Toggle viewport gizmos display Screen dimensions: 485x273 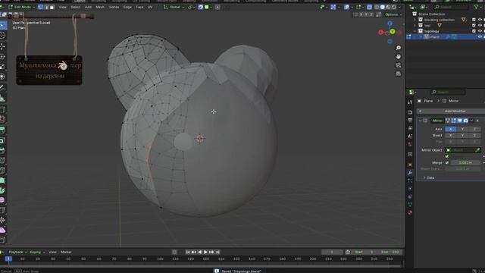tap(333, 7)
